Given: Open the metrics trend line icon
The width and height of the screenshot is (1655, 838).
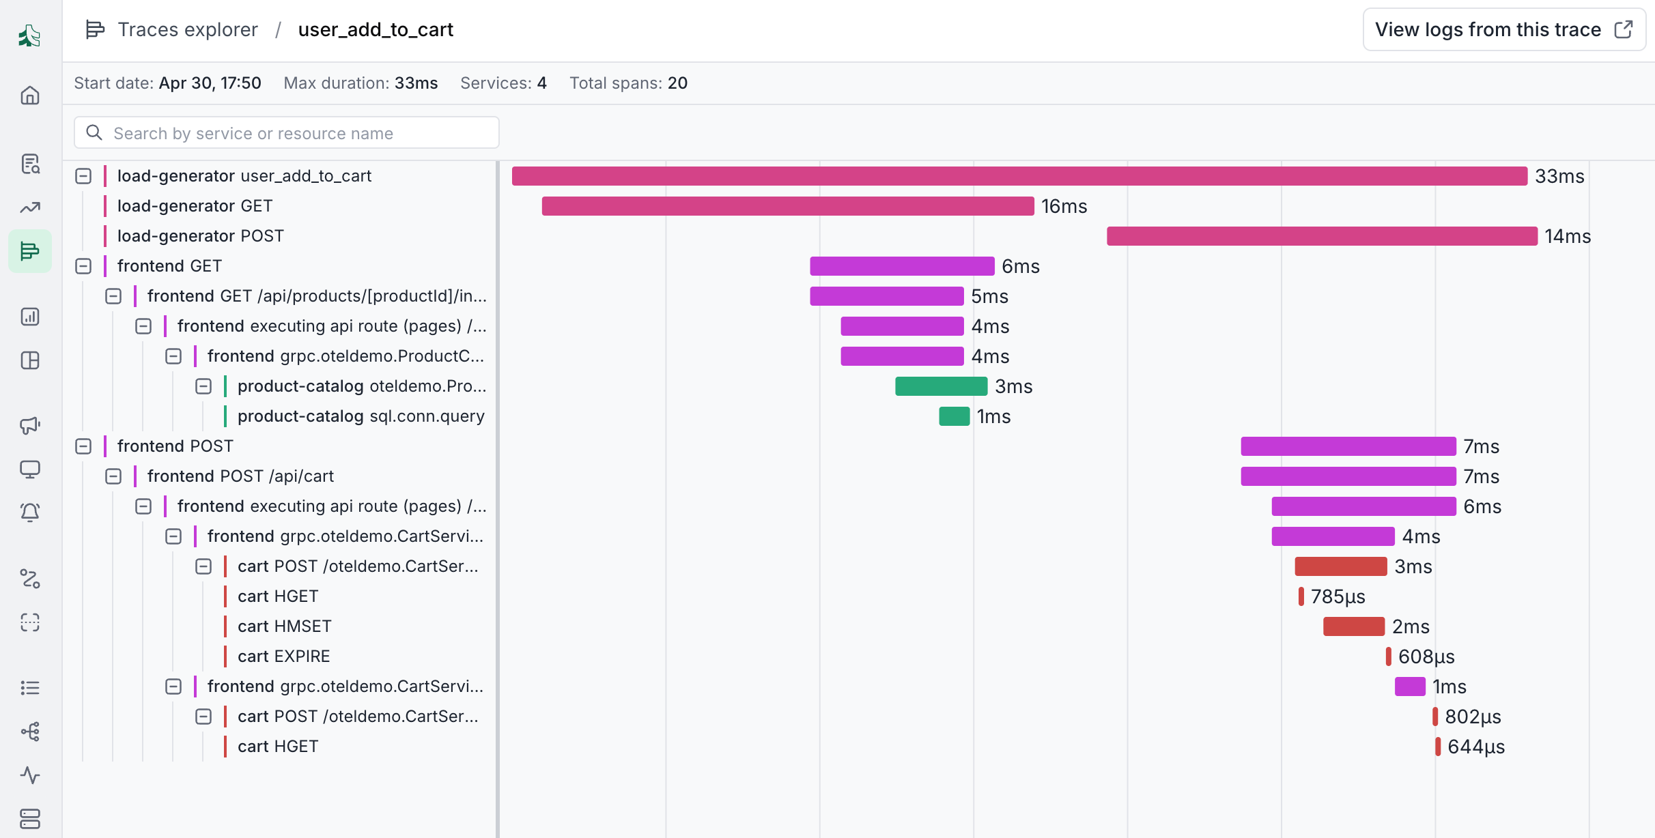Looking at the screenshot, I should [30, 207].
